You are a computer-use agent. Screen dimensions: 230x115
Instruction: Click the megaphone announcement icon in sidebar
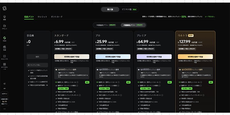pos(5,84)
